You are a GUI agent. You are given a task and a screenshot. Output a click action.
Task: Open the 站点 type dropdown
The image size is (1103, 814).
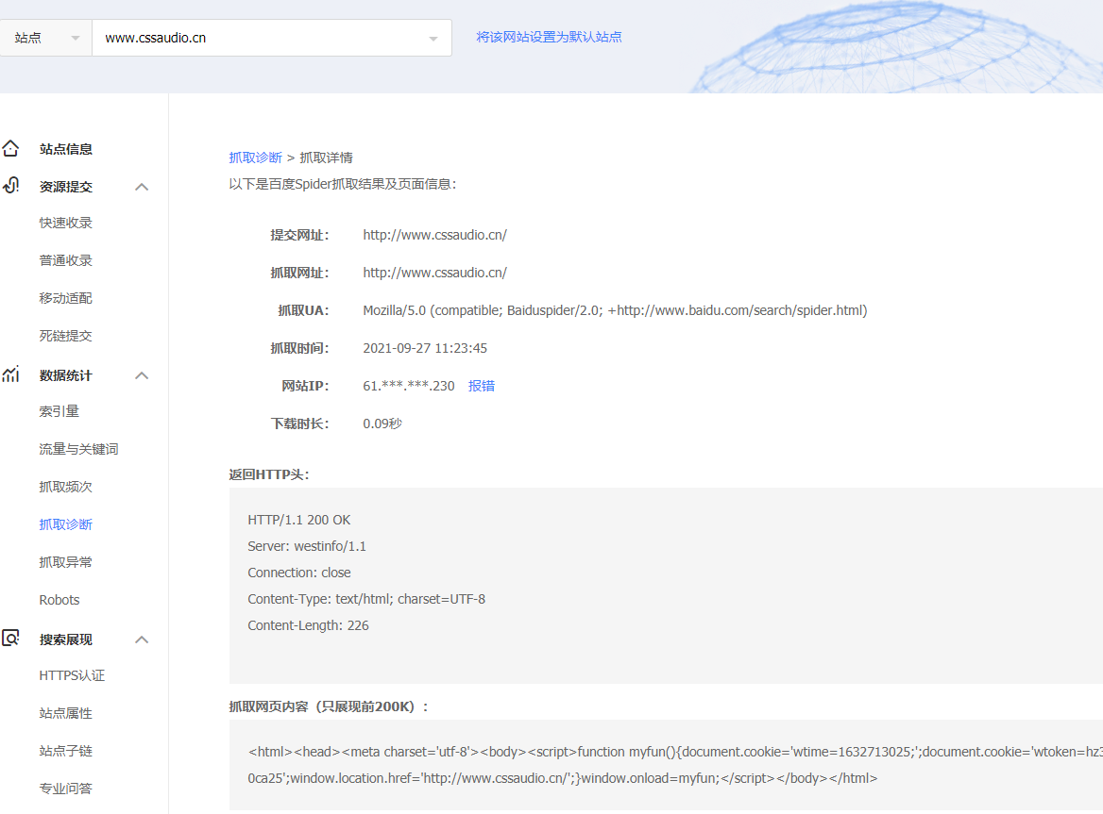point(45,38)
